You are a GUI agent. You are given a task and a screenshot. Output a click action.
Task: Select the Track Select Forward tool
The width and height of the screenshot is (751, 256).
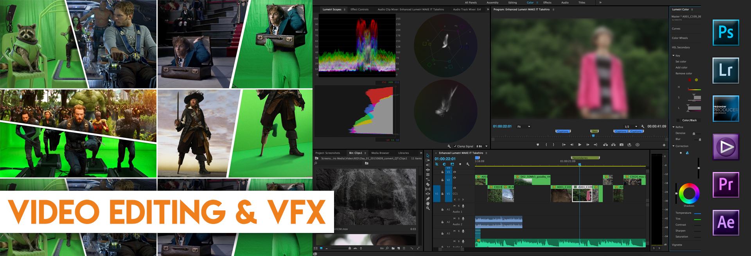428,160
